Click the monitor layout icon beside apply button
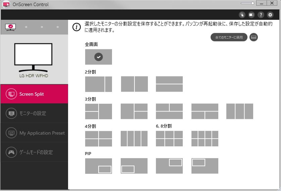The height and width of the screenshot is (191, 281). [x=254, y=37]
